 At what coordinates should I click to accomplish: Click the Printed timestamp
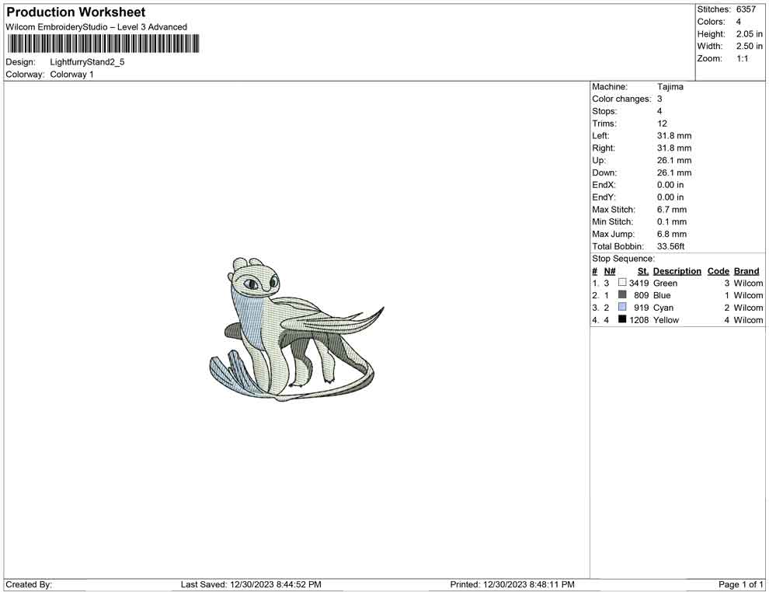pos(512,584)
